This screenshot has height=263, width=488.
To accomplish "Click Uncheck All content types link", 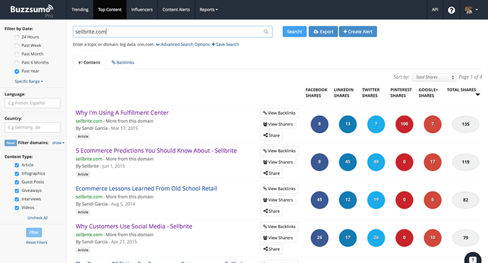I will [x=37, y=218].
